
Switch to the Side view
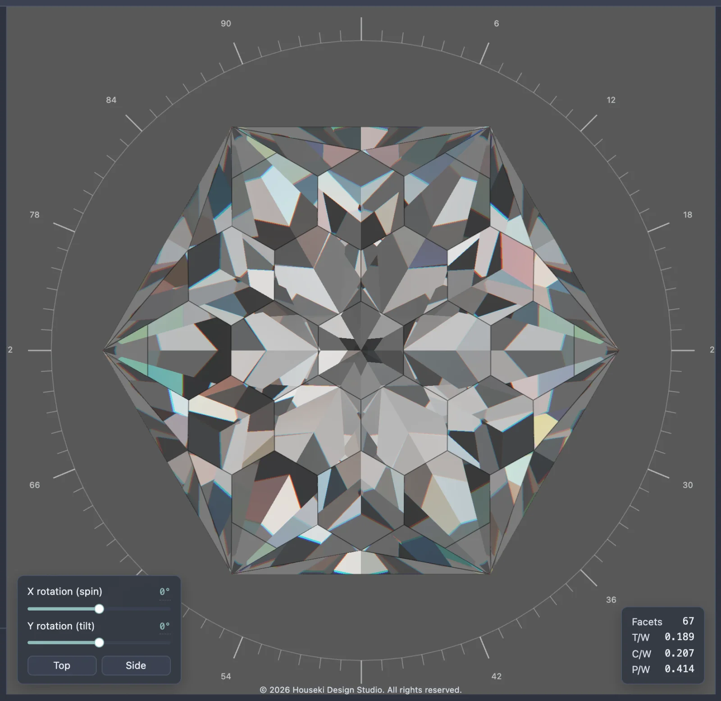coord(136,665)
